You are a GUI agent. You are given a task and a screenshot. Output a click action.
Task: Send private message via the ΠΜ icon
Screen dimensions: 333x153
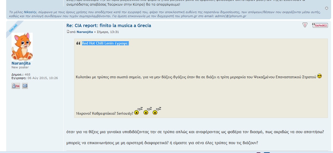click(16, 86)
